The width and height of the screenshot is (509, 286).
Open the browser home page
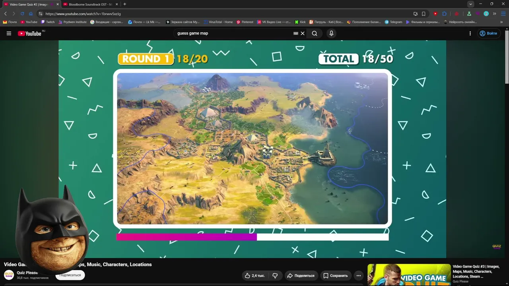31,14
